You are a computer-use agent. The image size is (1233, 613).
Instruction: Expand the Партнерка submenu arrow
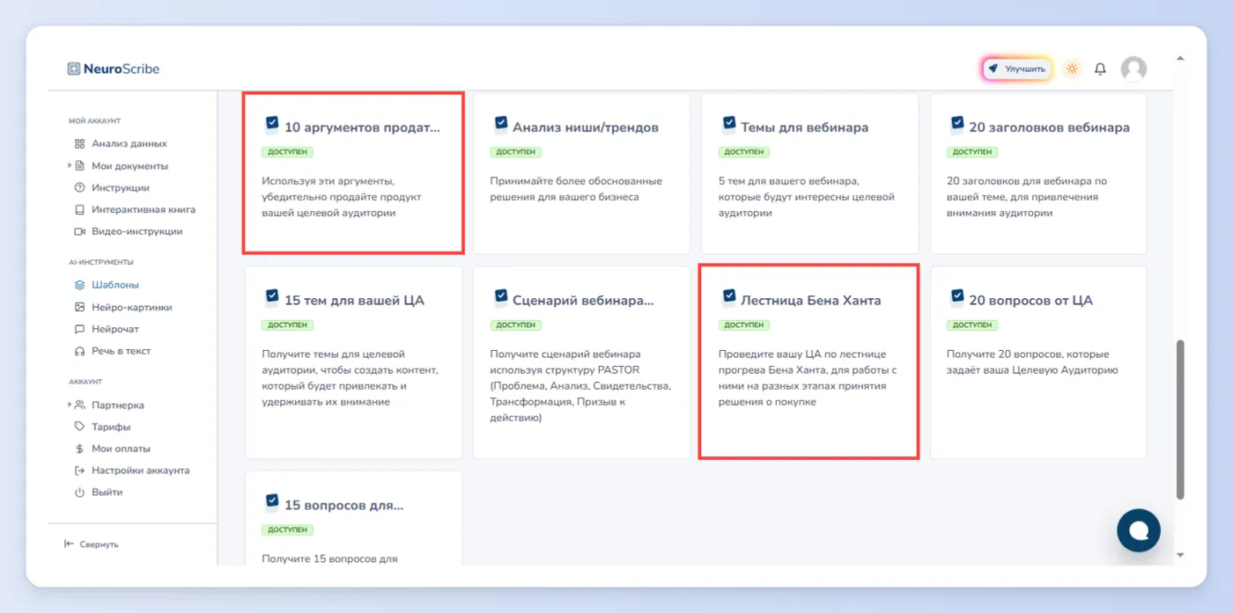70,405
